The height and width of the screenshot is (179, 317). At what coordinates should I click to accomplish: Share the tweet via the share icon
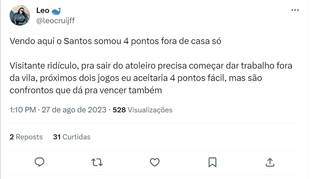click(x=270, y=162)
